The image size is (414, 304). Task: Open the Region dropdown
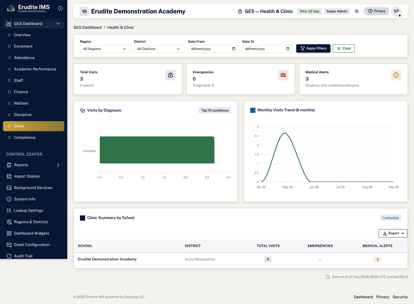105,49
